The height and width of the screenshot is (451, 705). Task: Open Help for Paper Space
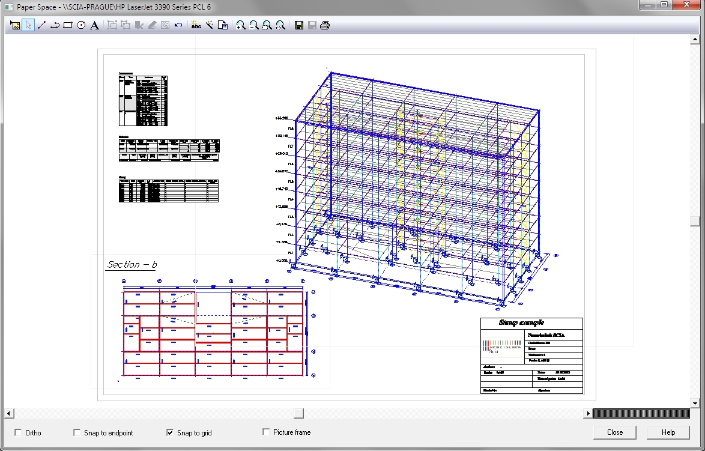click(x=668, y=432)
